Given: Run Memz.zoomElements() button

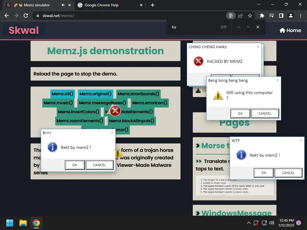Looking at the screenshot, I should click(x=80, y=121).
